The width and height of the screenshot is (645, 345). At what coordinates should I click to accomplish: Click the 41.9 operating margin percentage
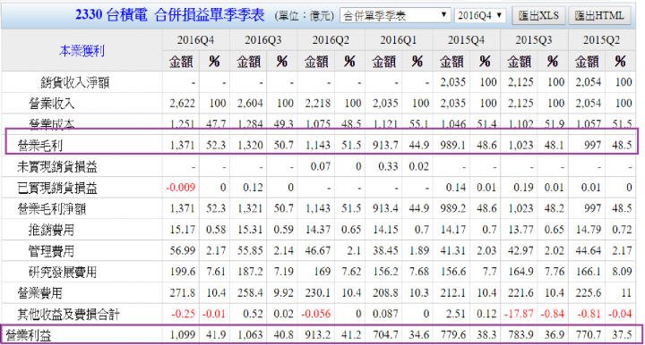pyautogui.click(x=216, y=335)
